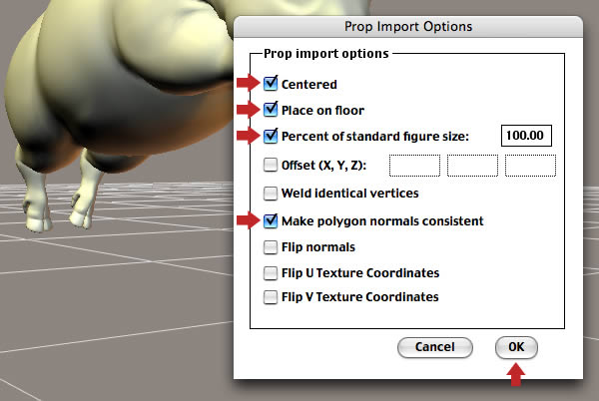Screen dimensions: 599x401
Task: Enable the Flip normals checkbox
Action: 271,247
